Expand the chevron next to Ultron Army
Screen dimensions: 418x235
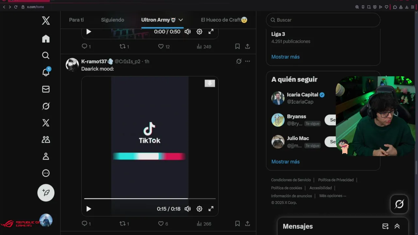[181, 20]
